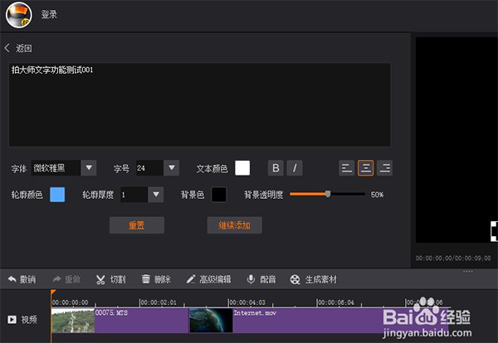Click the dubbing (配音) microphone icon
The width and height of the screenshot is (498, 343).
[251, 280]
